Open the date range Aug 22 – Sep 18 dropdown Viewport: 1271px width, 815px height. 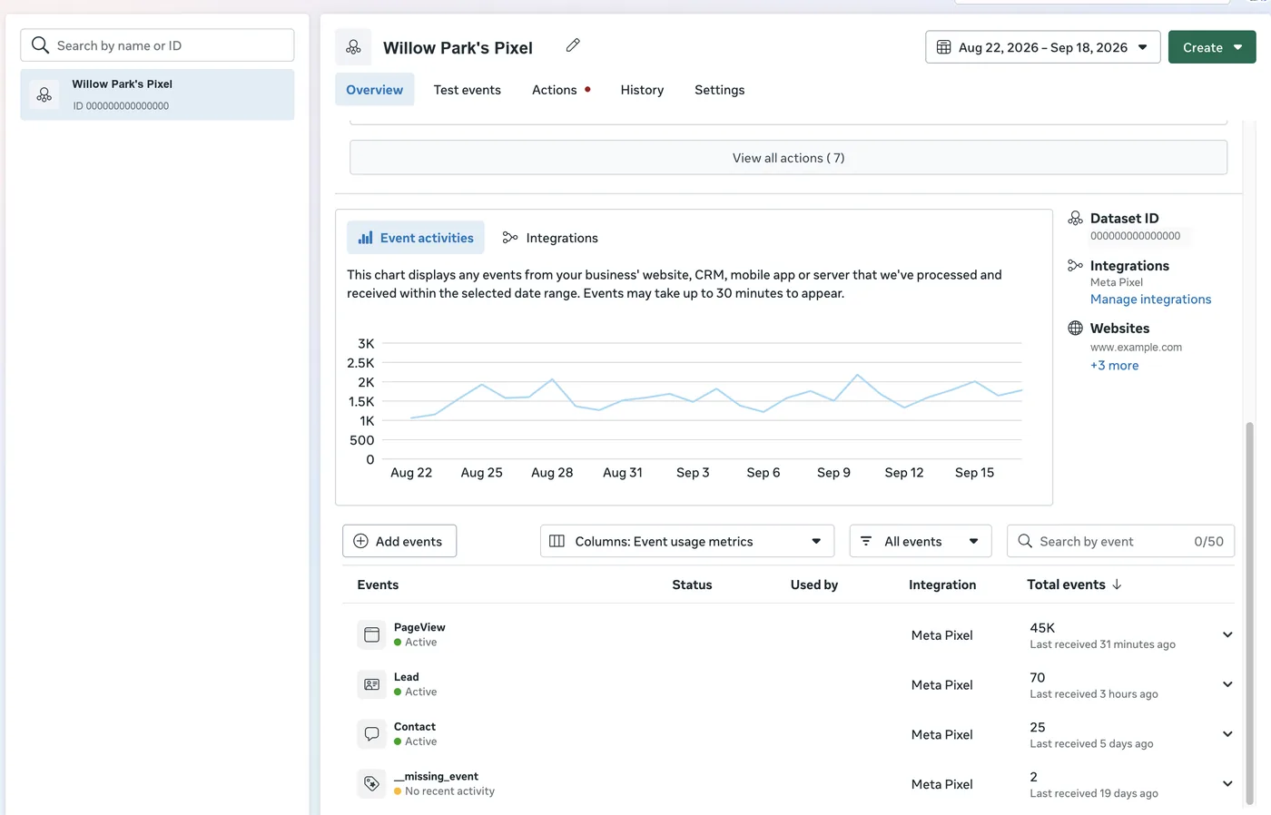coord(1043,47)
